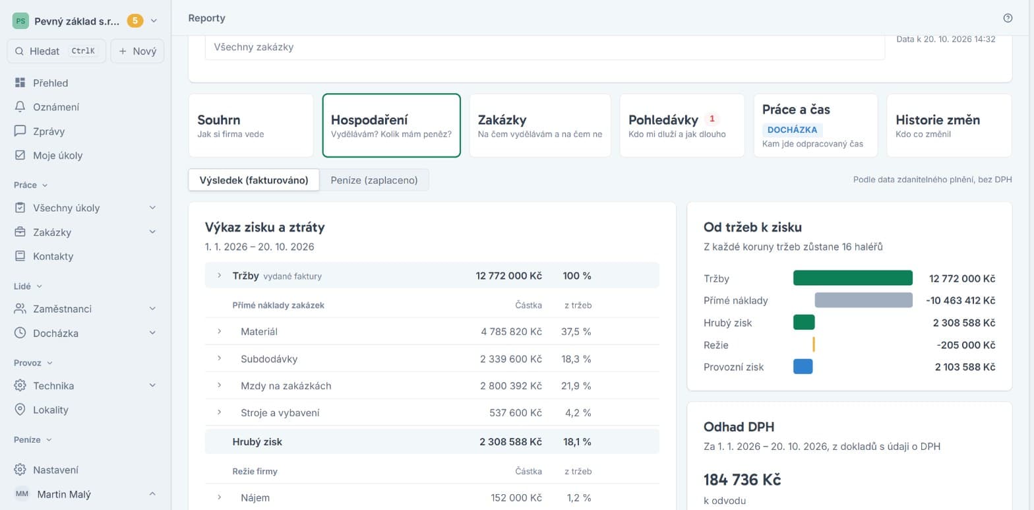Switch to Peníze (zaplaceno) view
Screen dimensions: 1034x510
(x=374, y=180)
